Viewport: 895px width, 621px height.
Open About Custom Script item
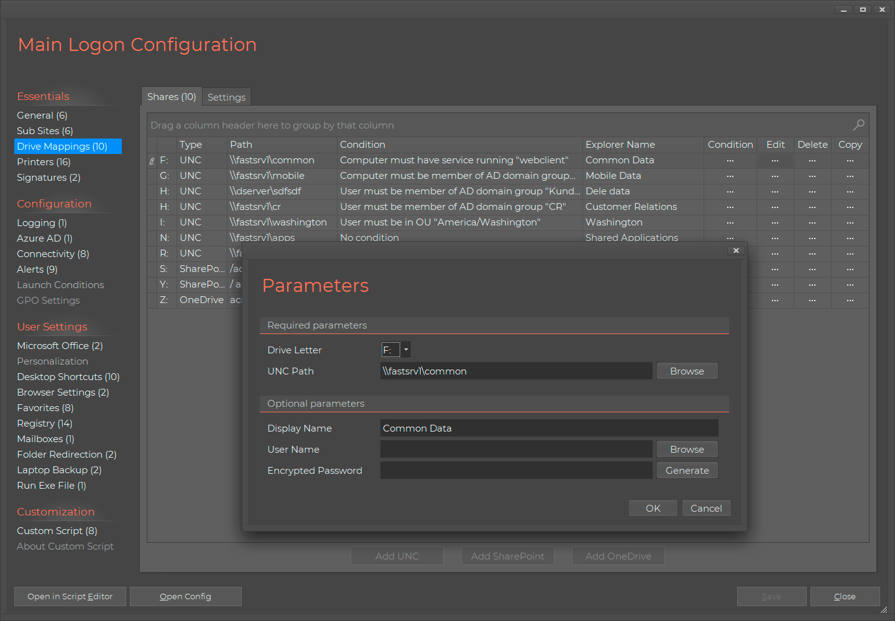click(65, 546)
